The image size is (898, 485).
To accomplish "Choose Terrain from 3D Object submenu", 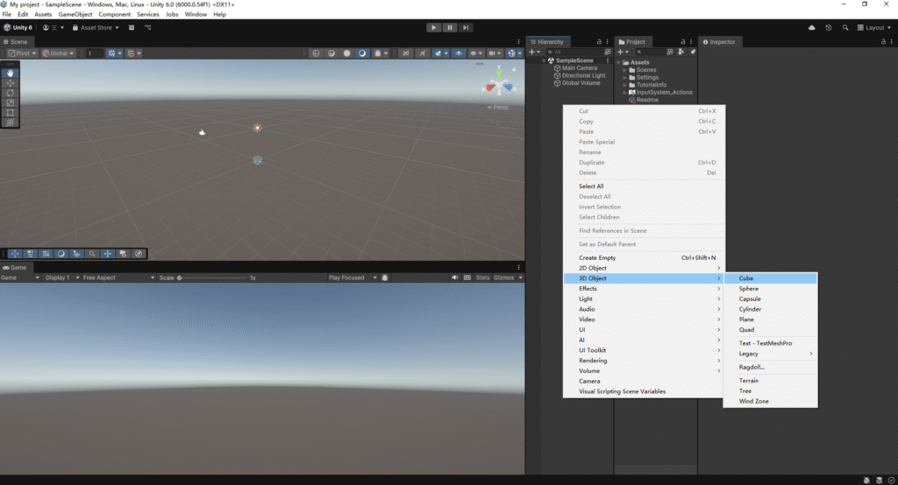I will (770, 381).
